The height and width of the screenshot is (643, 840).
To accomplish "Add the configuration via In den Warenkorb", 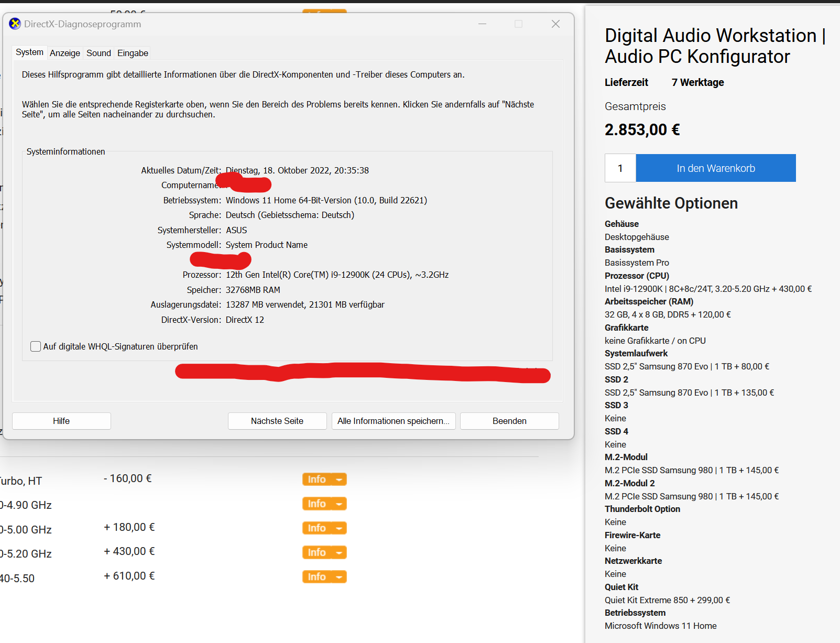I will [x=716, y=168].
